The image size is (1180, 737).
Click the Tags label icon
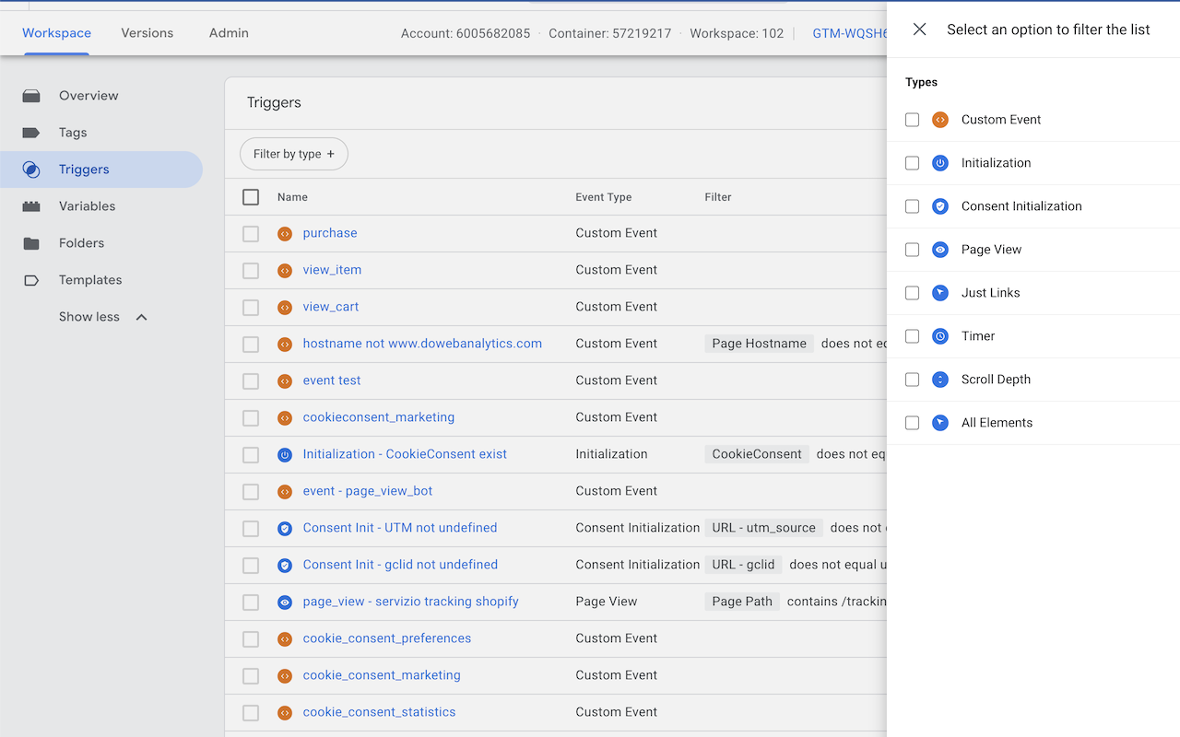click(31, 133)
